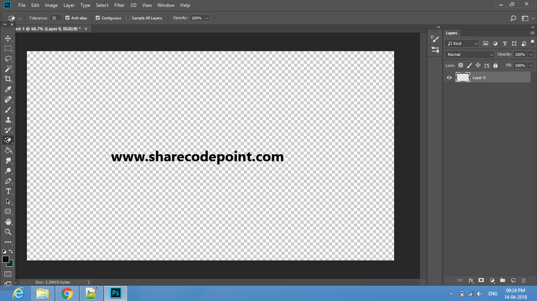Add a layer style with fx button

pos(471,281)
